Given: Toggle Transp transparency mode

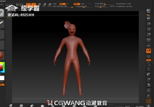Looking at the screenshot, I should 148,96.
